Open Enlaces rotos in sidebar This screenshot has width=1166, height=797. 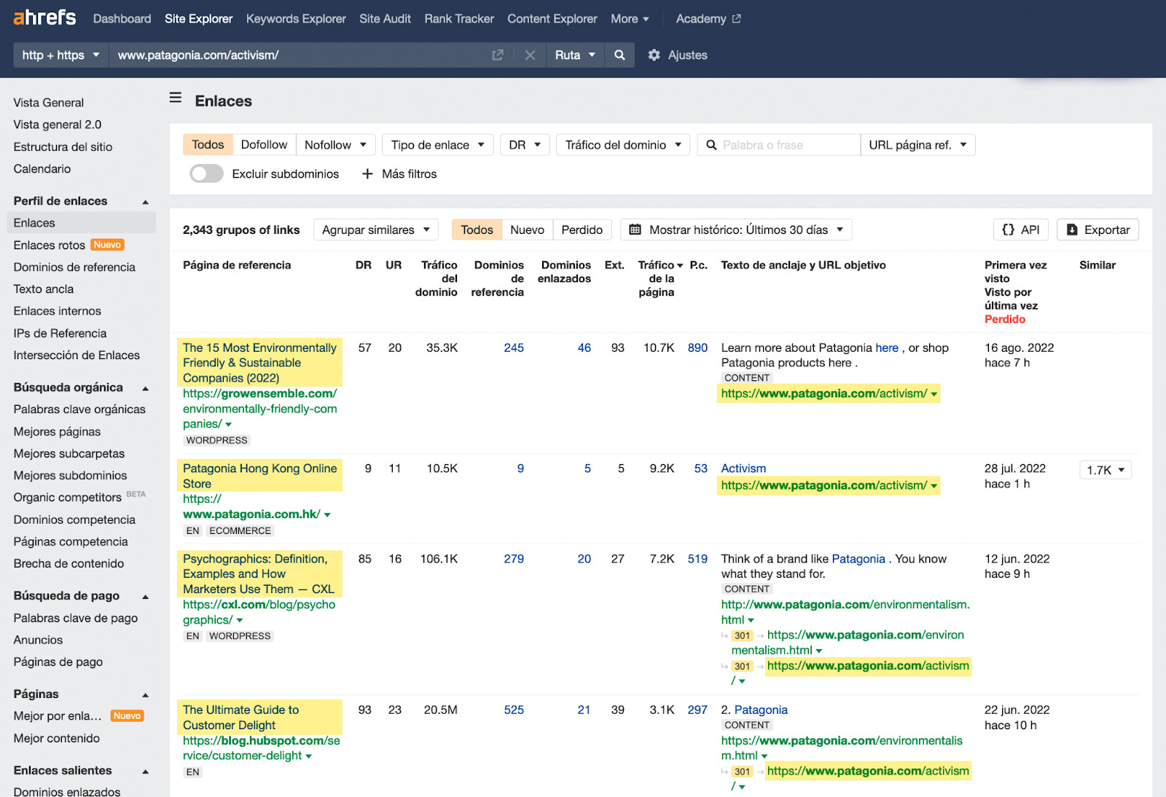click(49, 245)
